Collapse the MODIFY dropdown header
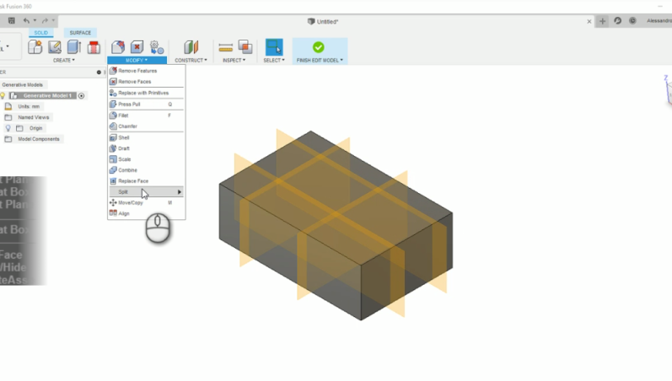This screenshot has height=381, width=672. [x=137, y=61]
